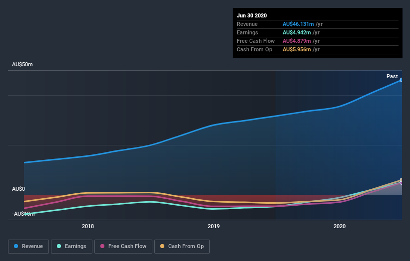Click the AU$50m y-axis label

(22, 64)
